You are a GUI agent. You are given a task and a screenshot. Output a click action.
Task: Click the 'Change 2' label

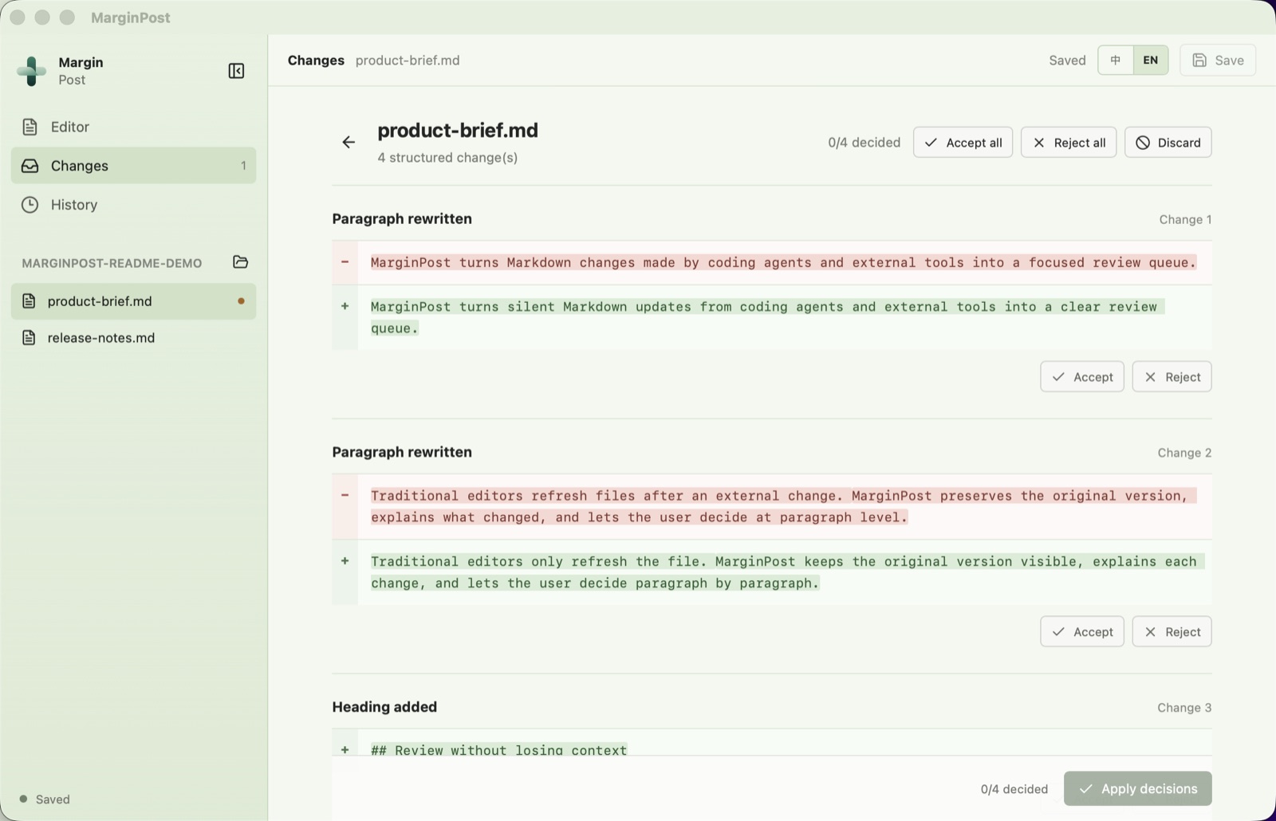(1184, 453)
